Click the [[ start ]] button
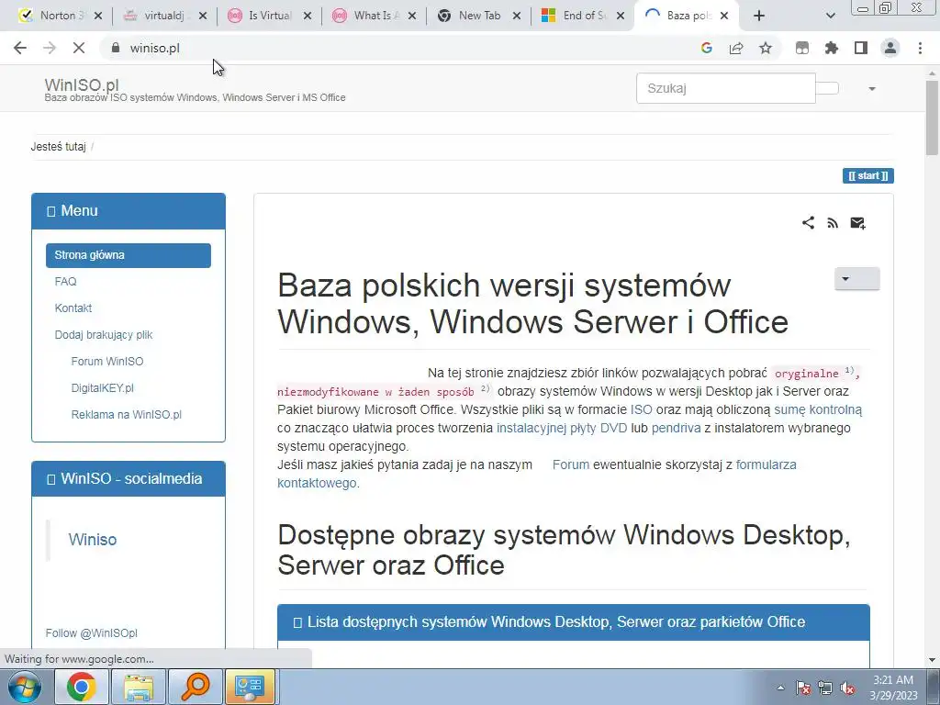Screen dimensions: 940x705 coord(868,175)
